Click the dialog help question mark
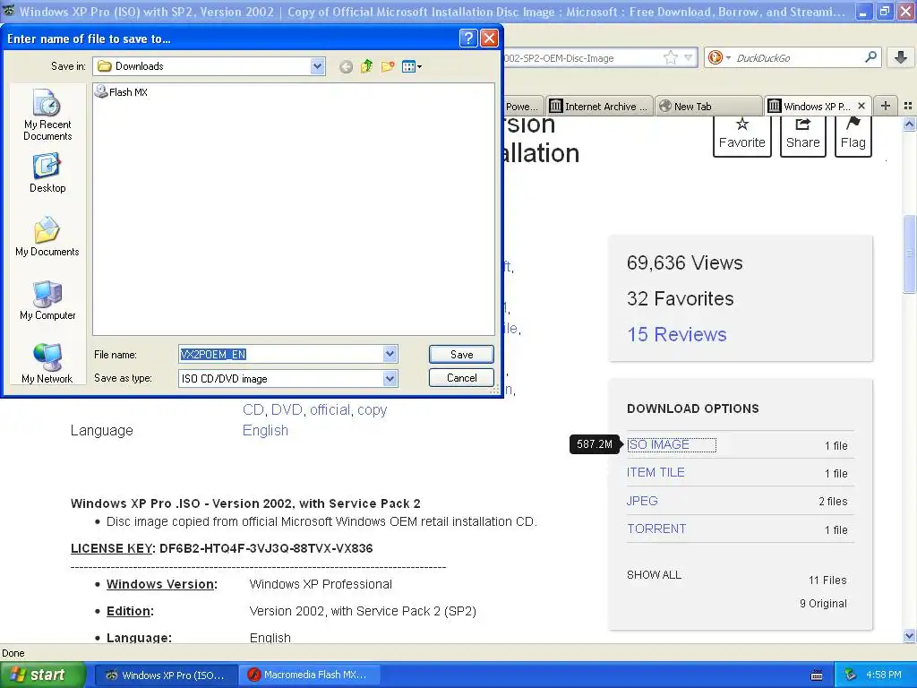Screen dimensions: 917x688 click(467, 39)
